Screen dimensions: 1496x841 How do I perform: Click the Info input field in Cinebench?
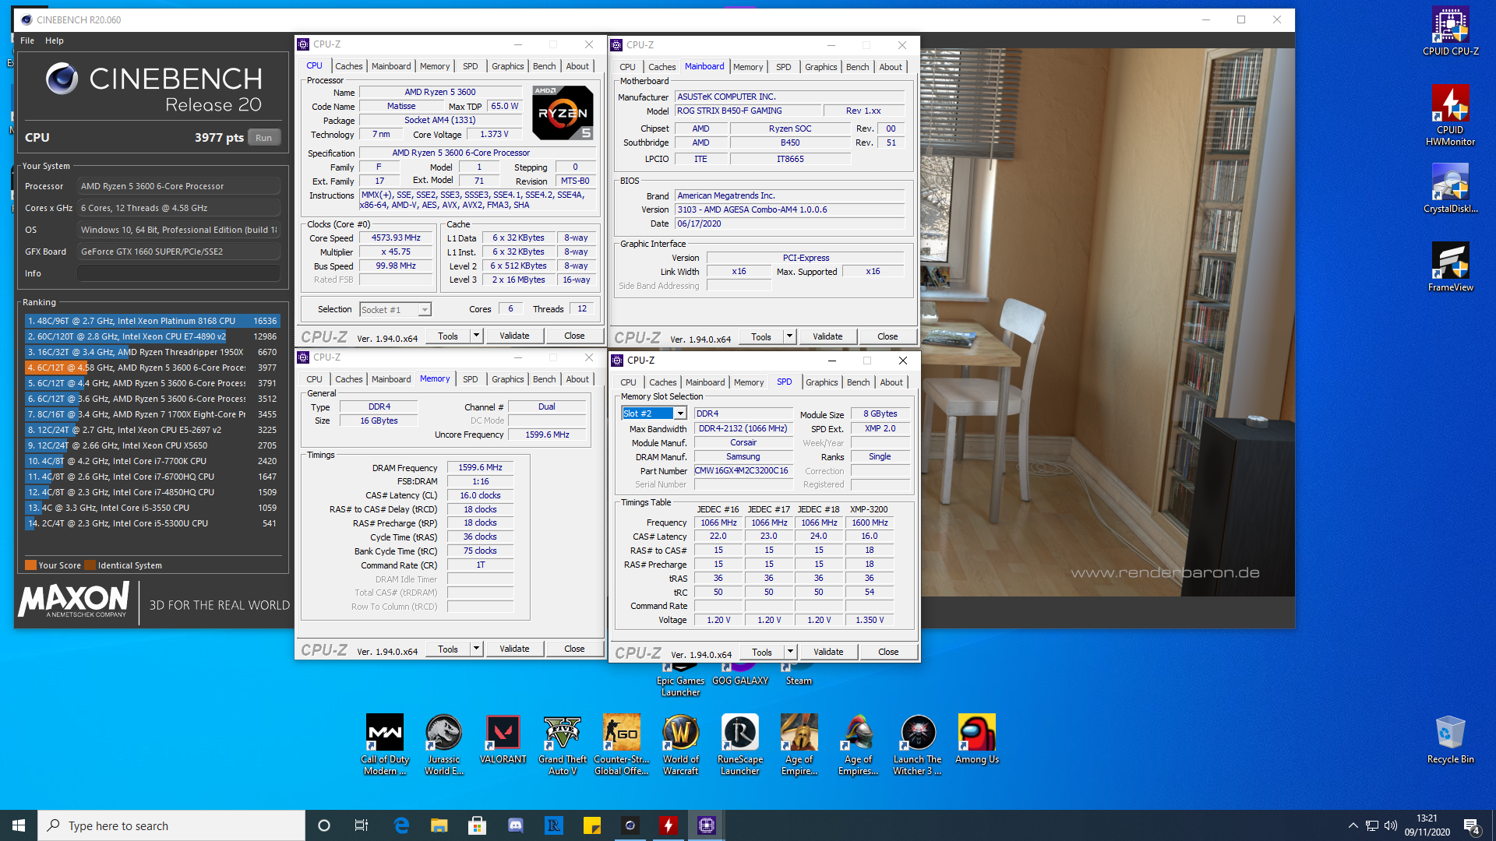(x=179, y=273)
